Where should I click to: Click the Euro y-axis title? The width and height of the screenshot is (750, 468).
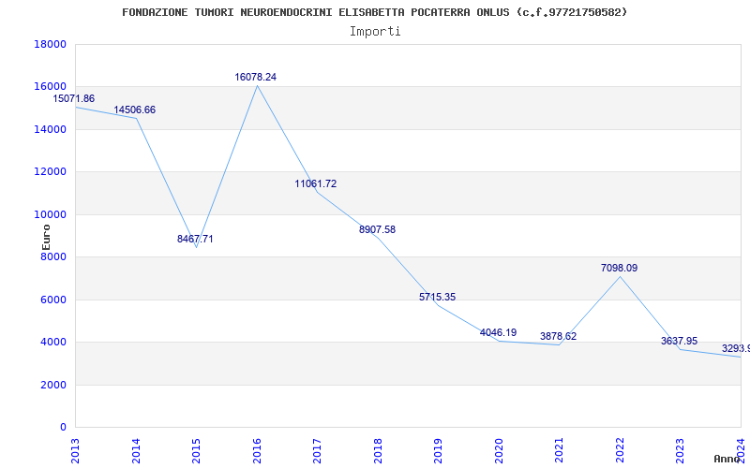pos(46,237)
